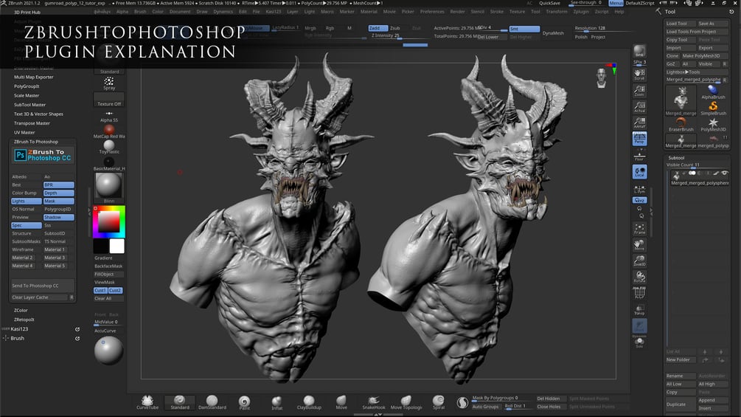
Task: Click the QuickSave button
Action: tap(549, 3)
